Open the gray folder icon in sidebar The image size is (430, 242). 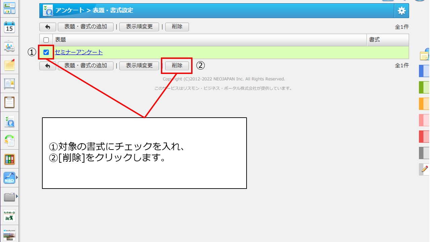[x=9, y=197]
